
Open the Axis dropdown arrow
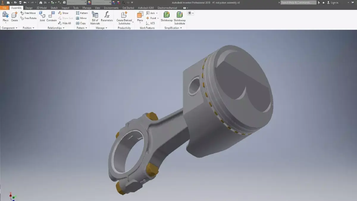157,13
